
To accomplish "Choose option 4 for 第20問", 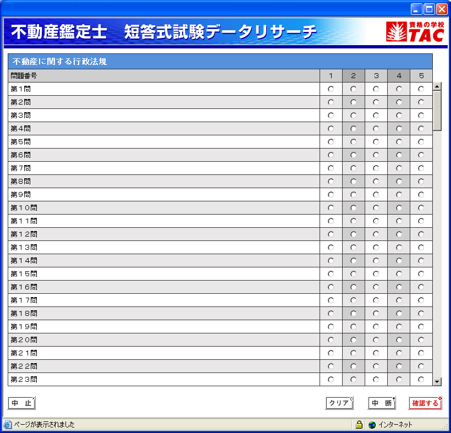I will [x=398, y=339].
